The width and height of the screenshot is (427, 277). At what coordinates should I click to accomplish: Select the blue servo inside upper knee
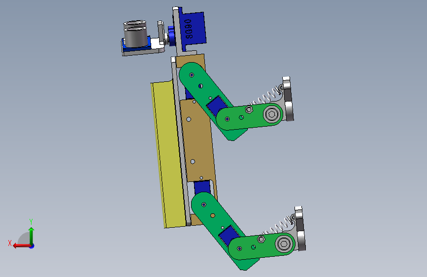(216, 106)
